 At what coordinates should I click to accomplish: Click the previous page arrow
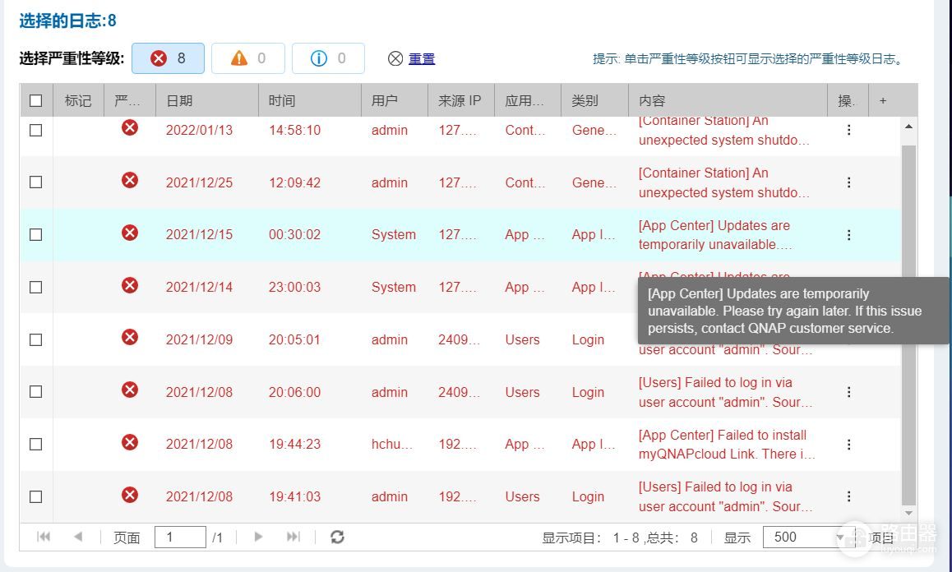point(78,537)
